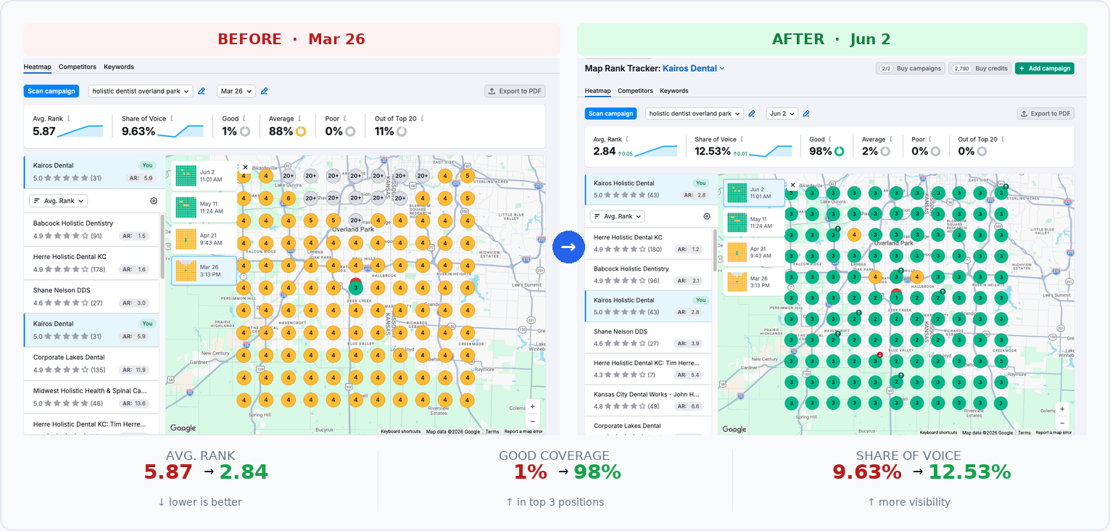The height and width of the screenshot is (531, 1110).
Task: Close scan history popup in Before map
Action: tap(245, 167)
